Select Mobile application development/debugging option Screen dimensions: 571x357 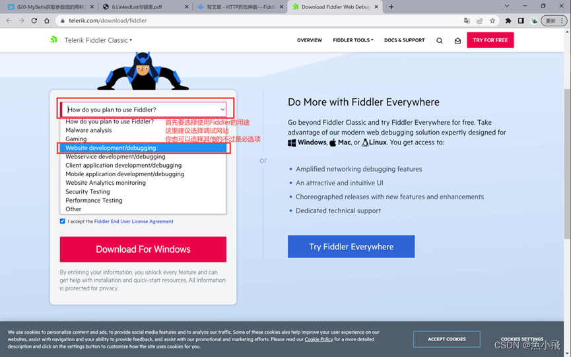click(143, 174)
